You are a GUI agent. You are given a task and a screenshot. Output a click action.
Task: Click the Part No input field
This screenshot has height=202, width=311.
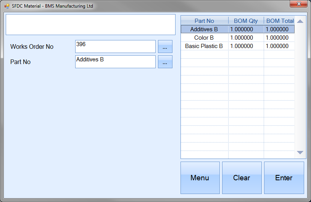pos(115,62)
